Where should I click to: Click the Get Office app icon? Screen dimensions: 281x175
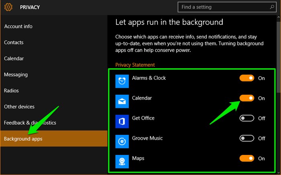(x=122, y=121)
